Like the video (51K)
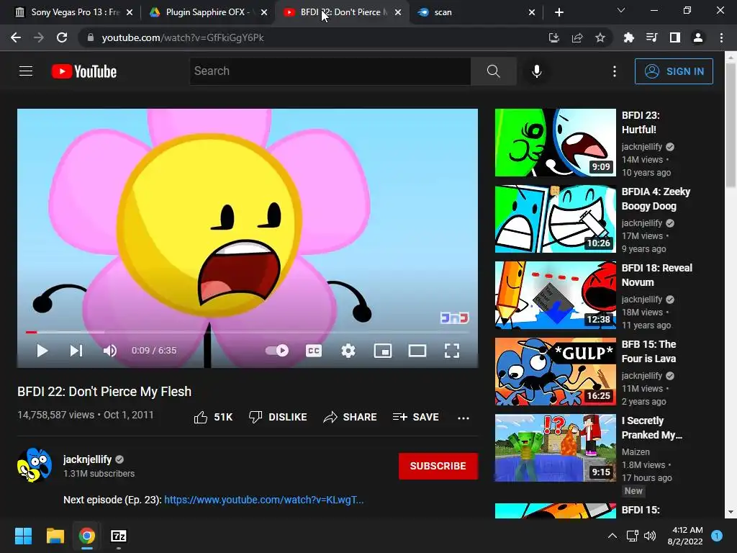Viewport: 737px width, 553px height. pyautogui.click(x=213, y=417)
